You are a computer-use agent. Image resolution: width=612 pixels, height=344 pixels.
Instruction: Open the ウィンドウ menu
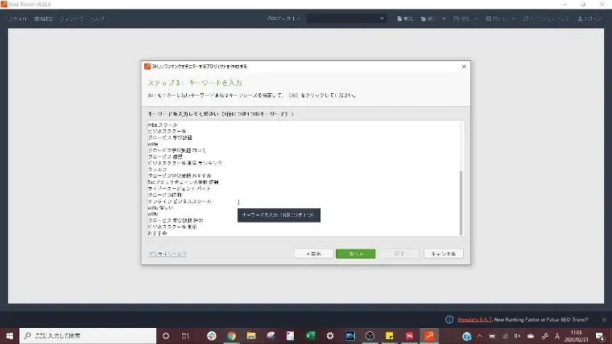70,18
